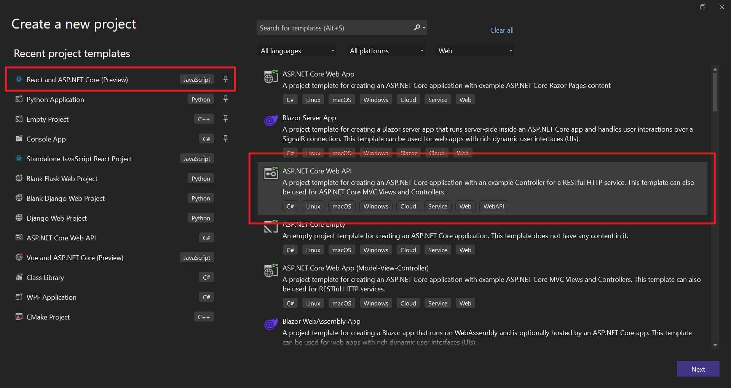Click the template list scrollbar down arrow
Screen dimensions: 731x388
[x=715, y=345]
